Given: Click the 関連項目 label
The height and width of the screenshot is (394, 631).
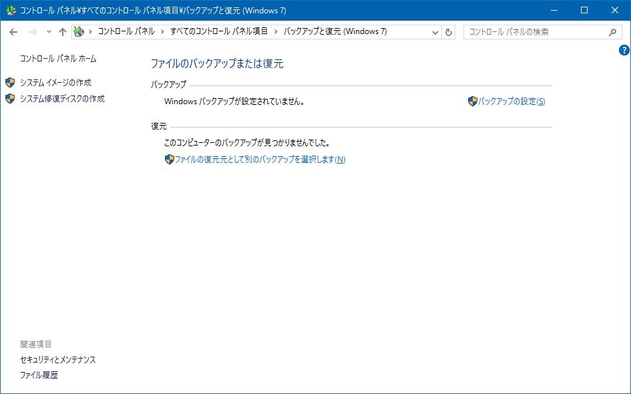Looking at the screenshot, I should coord(36,345).
